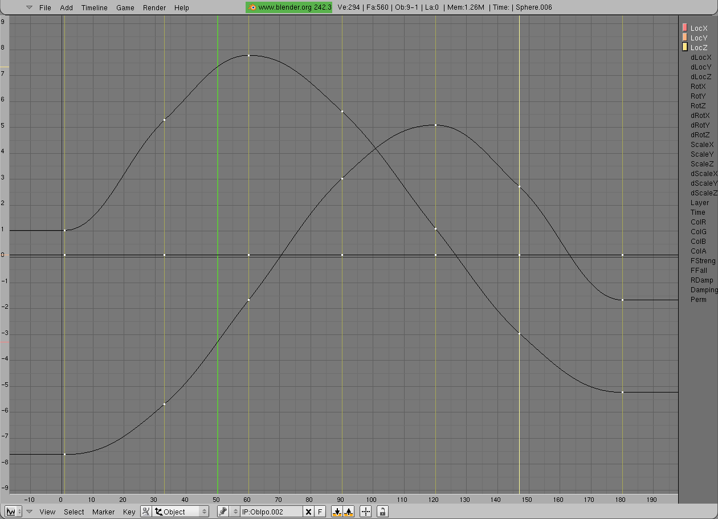
Task: Select the ColR channel
Action: tap(698, 222)
